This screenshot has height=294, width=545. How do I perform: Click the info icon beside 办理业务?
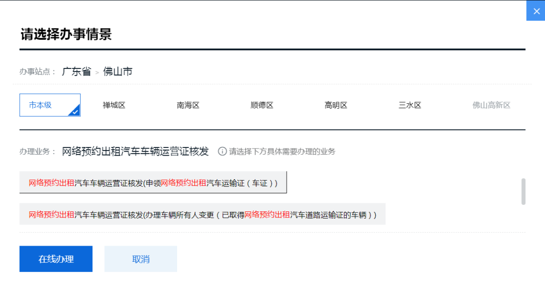[x=222, y=151]
